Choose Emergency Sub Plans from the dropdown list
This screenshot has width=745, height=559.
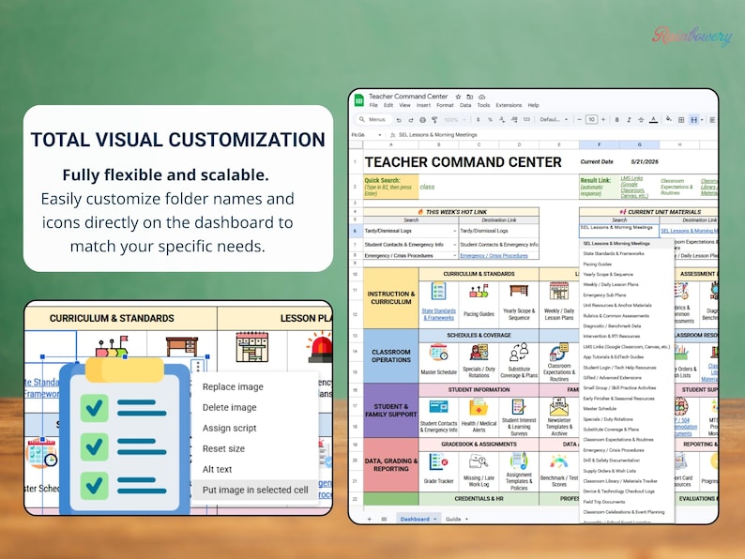tap(605, 295)
